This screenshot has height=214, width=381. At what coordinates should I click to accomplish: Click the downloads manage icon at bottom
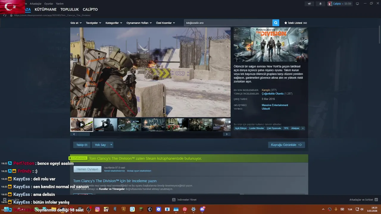(174, 200)
